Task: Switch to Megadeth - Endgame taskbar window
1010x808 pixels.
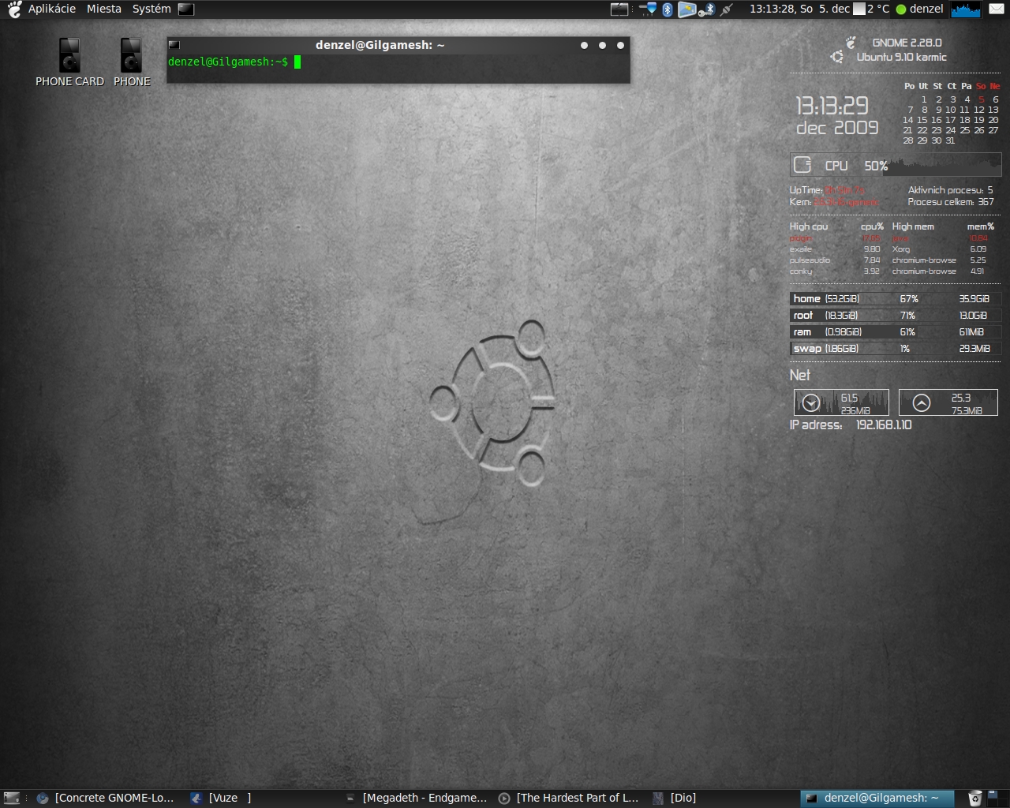Action: pos(417,798)
